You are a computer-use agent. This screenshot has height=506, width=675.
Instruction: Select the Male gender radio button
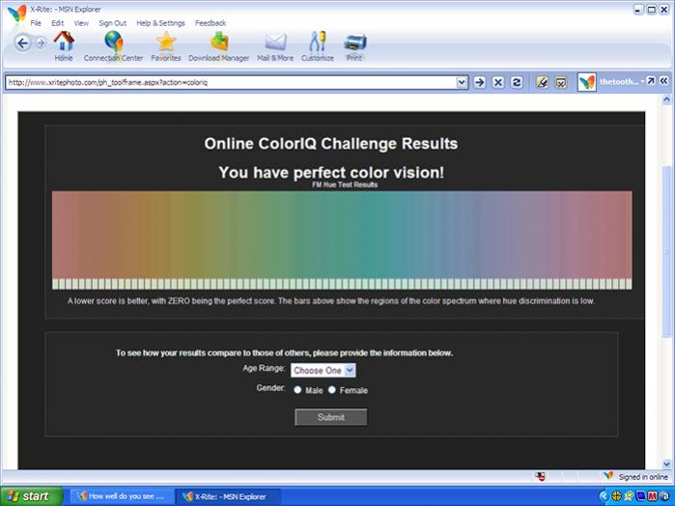[297, 390]
